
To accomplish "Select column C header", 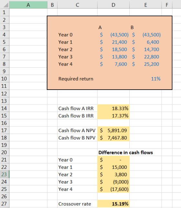I will [77, 5].
